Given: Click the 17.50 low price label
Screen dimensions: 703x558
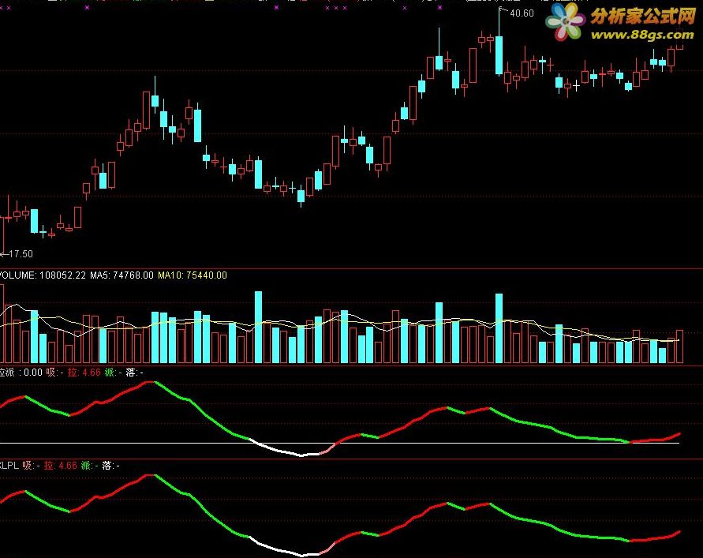Looking at the screenshot, I should click(21, 254).
